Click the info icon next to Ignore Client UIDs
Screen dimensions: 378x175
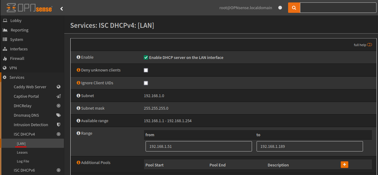pyautogui.click(x=78, y=83)
